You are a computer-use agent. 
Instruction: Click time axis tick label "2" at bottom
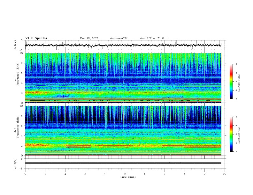click(65, 174)
